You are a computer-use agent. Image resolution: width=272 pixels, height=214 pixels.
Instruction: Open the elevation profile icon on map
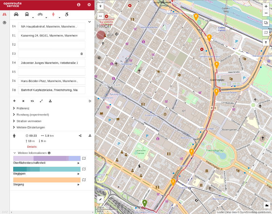point(267,205)
